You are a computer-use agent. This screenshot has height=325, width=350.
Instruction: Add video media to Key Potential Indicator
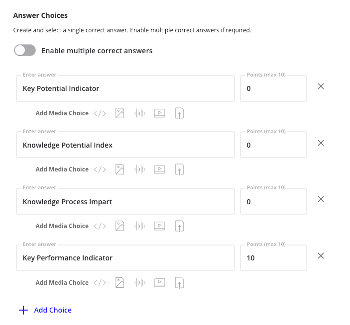[159, 113]
